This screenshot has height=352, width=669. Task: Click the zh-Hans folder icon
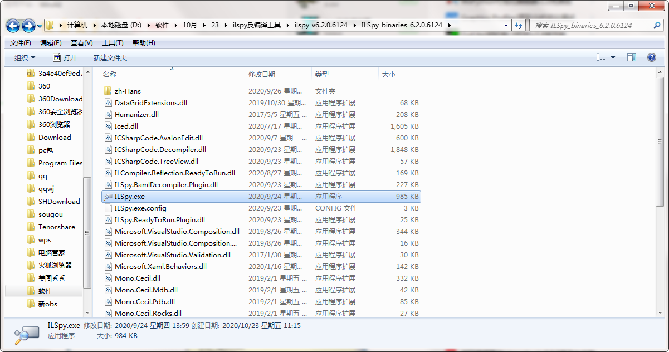(x=108, y=91)
